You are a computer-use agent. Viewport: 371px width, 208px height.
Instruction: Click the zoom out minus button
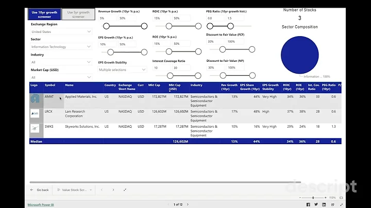(300, 198)
